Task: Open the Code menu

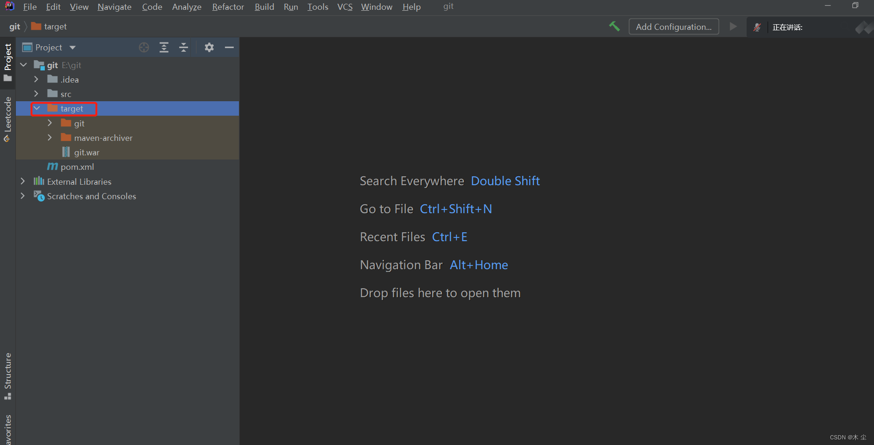Action: click(152, 7)
